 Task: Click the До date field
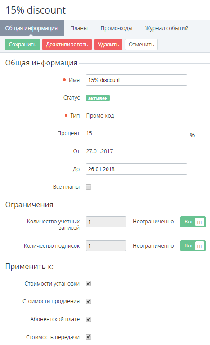tap(136, 169)
